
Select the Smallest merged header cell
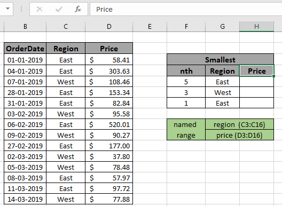coord(220,59)
